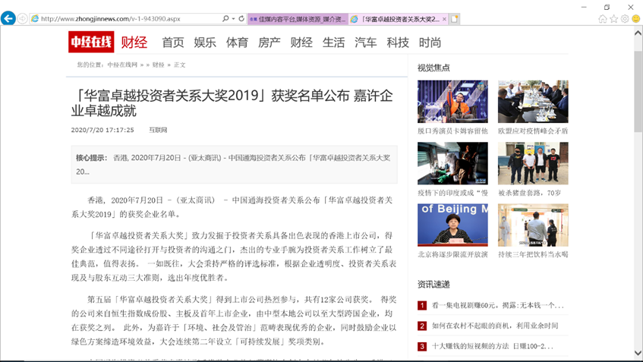Open a new tab button

[455, 19]
